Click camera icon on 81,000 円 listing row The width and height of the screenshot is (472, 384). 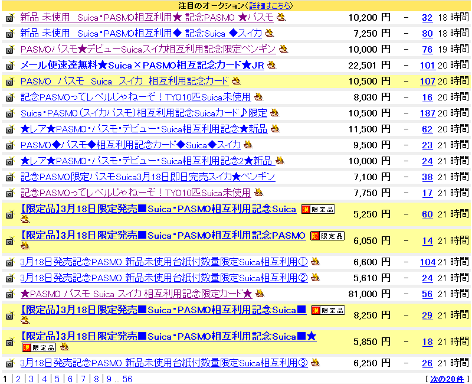tap(9, 294)
